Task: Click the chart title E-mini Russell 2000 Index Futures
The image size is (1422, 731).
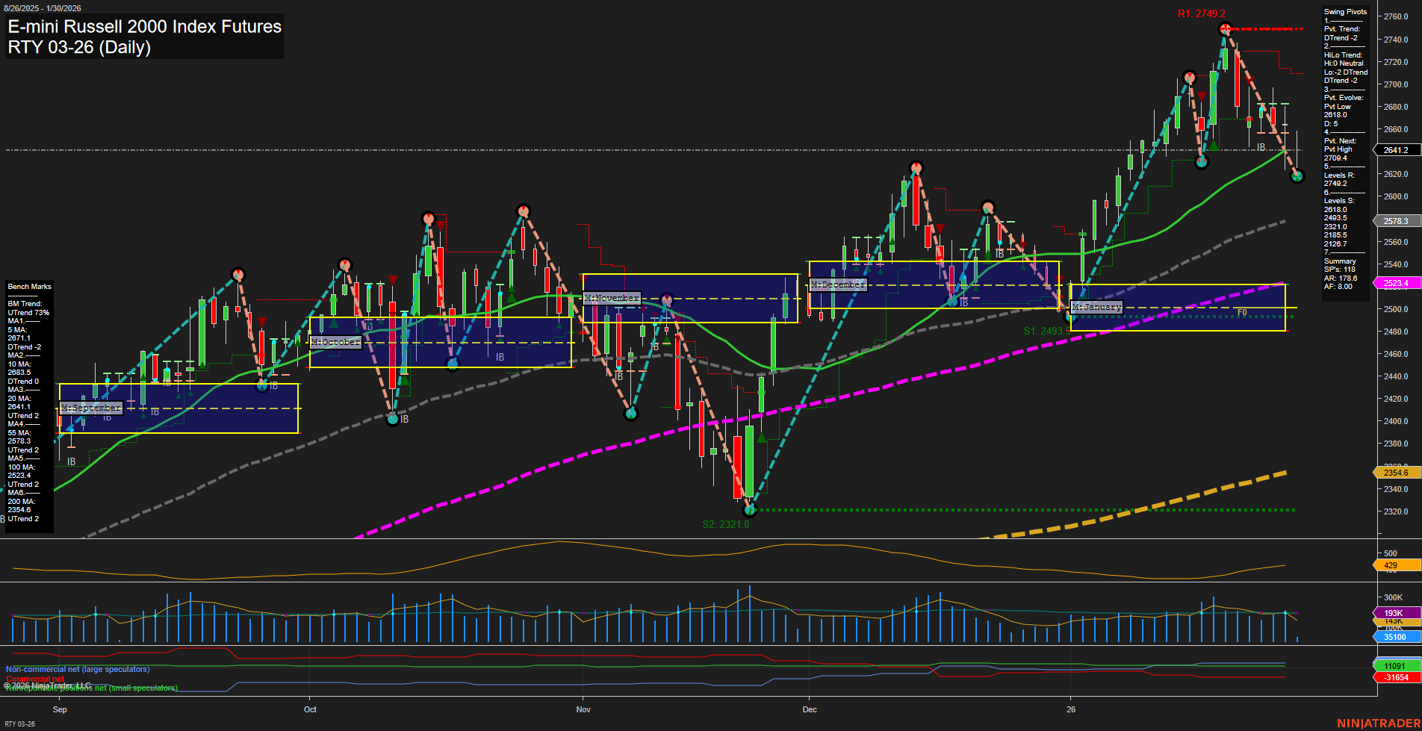Action: point(144,27)
